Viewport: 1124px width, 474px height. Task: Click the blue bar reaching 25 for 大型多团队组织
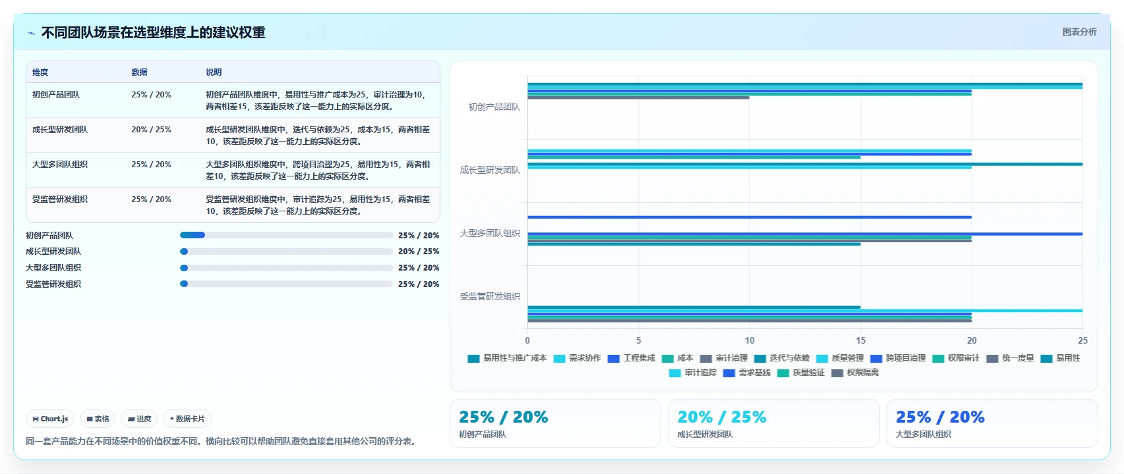[x=805, y=234]
